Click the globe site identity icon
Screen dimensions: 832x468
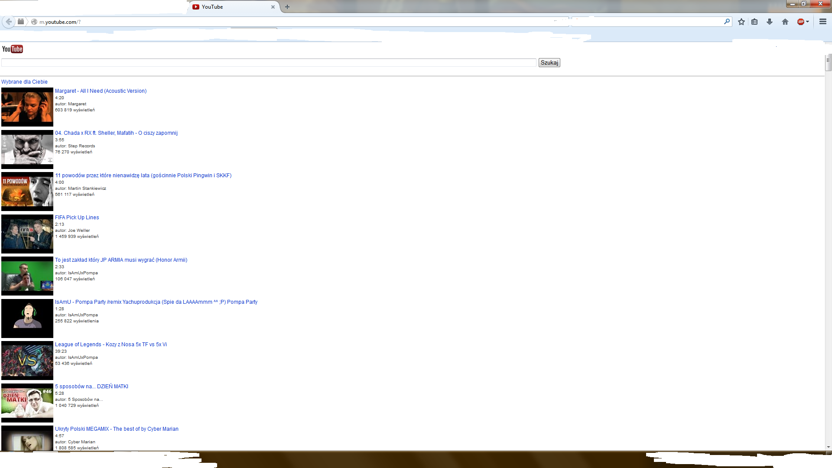click(34, 22)
